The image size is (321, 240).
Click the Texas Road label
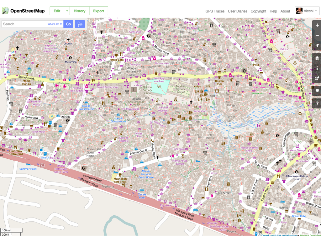tap(260, 165)
